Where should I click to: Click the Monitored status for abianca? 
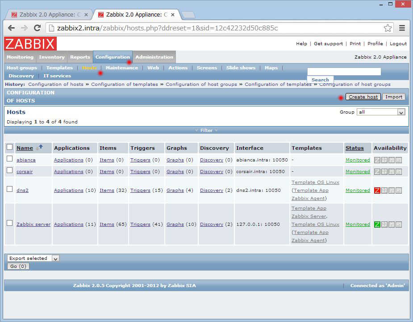[x=358, y=160]
